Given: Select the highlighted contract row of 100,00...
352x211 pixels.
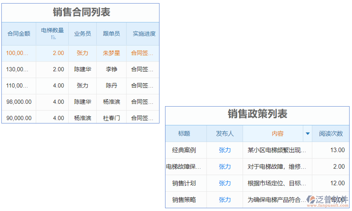Looking at the screenshot, I should point(18,53).
